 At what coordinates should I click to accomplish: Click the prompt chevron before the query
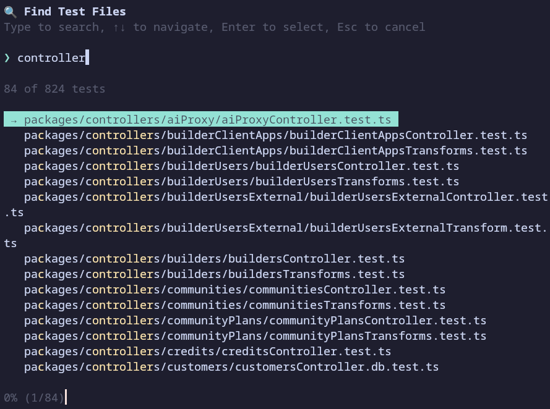[x=7, y=58]
